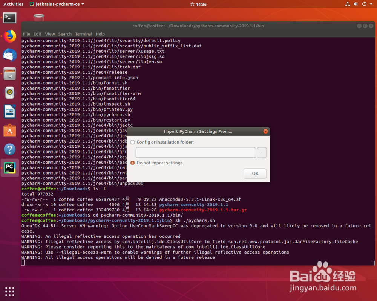
Task: Expand the jetbrains-pycharm-ce app menu
Action: tap(57, 4)
